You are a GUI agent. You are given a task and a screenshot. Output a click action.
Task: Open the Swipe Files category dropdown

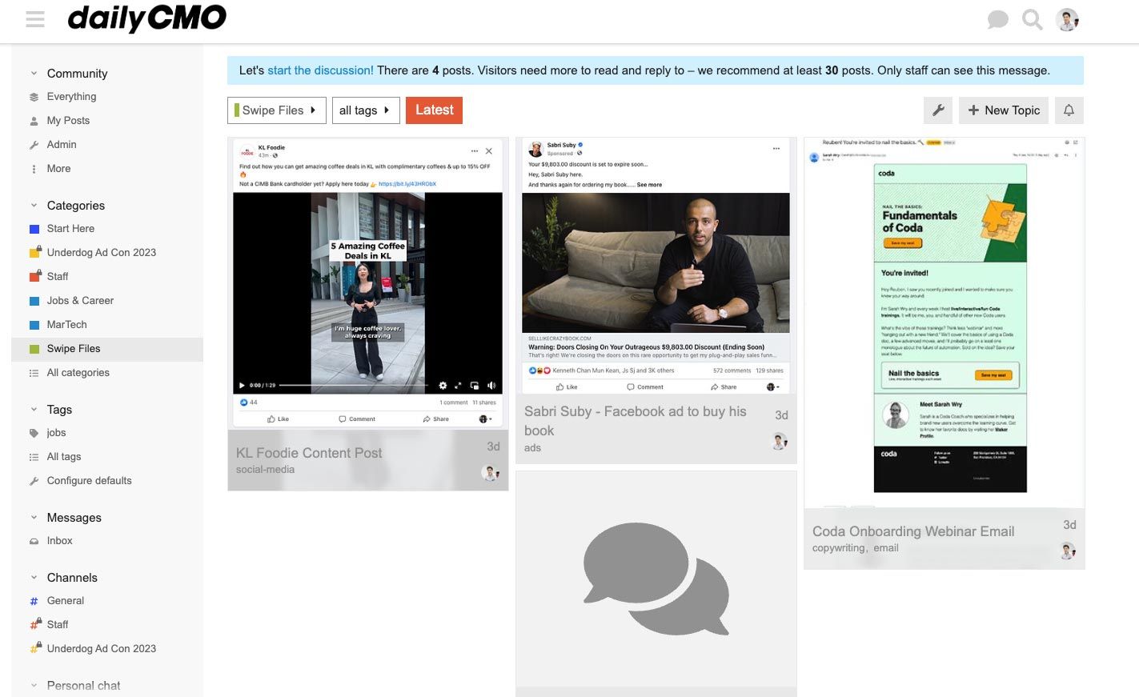276,110
